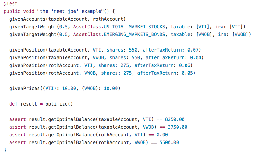This screenshot has height=154, width=253.
Task: Click the givenPrices function call
Action: [x=25, y=89]
